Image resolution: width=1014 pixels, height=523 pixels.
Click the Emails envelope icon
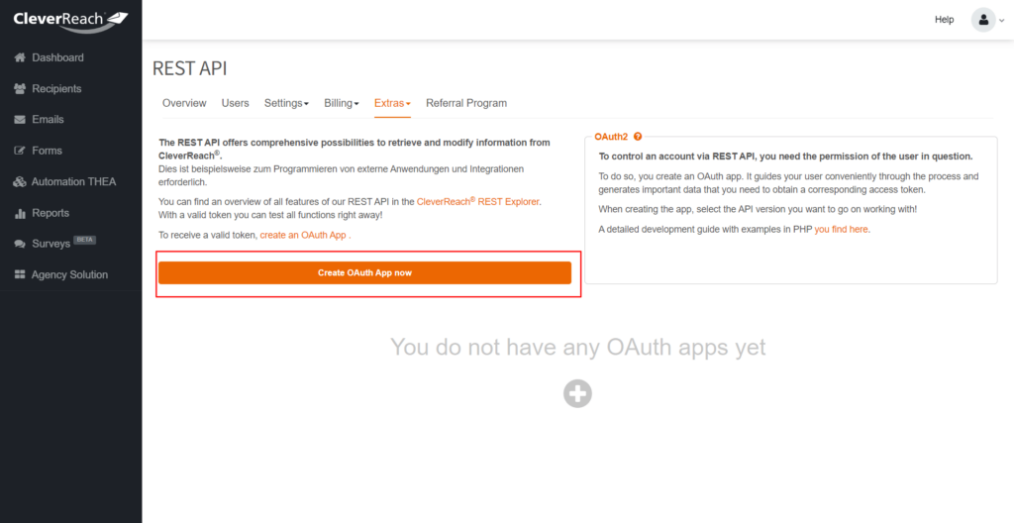pos(20,120)
